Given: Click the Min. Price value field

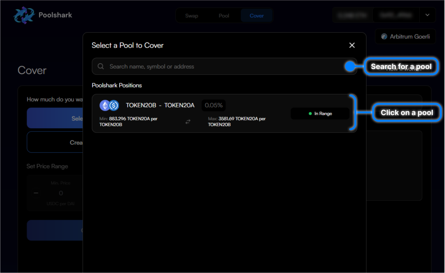Looking at the screenshot, I should 61,193.
